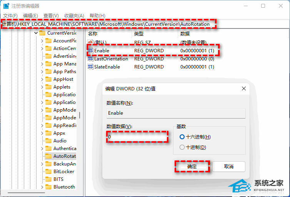Expand the AccountPic tree node

[42, 41]
